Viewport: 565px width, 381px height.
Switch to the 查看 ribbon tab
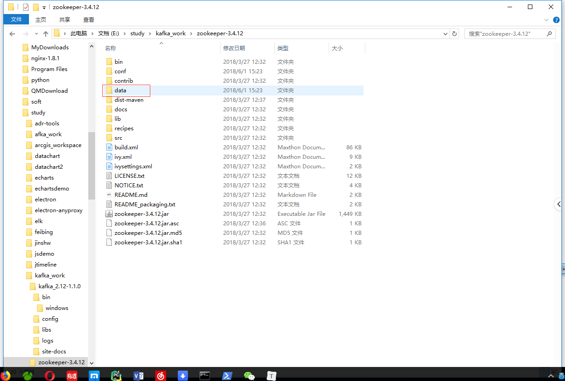point(89,19)
